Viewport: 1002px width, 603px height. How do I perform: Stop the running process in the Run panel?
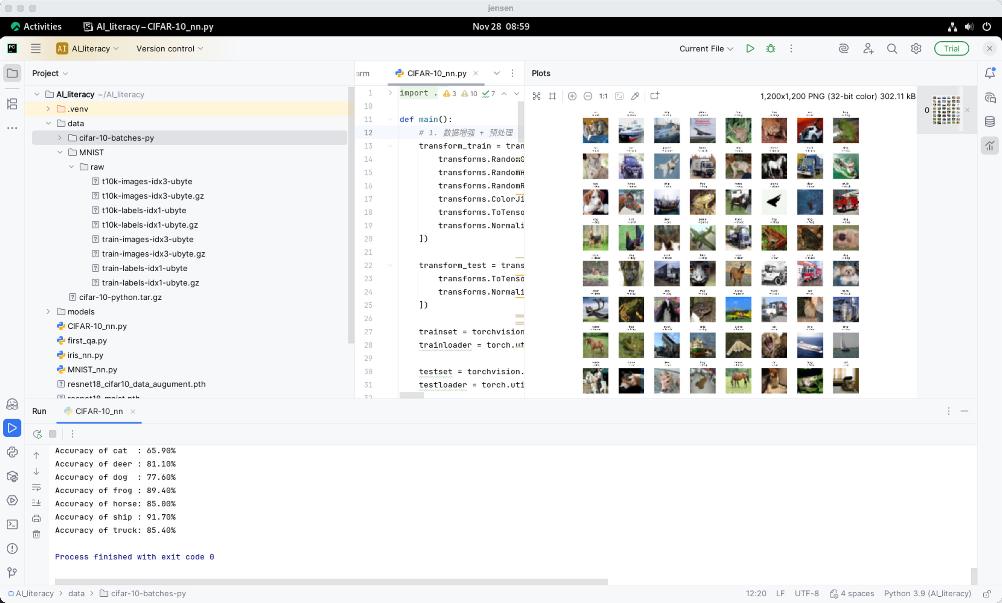(x=52, y=434)
